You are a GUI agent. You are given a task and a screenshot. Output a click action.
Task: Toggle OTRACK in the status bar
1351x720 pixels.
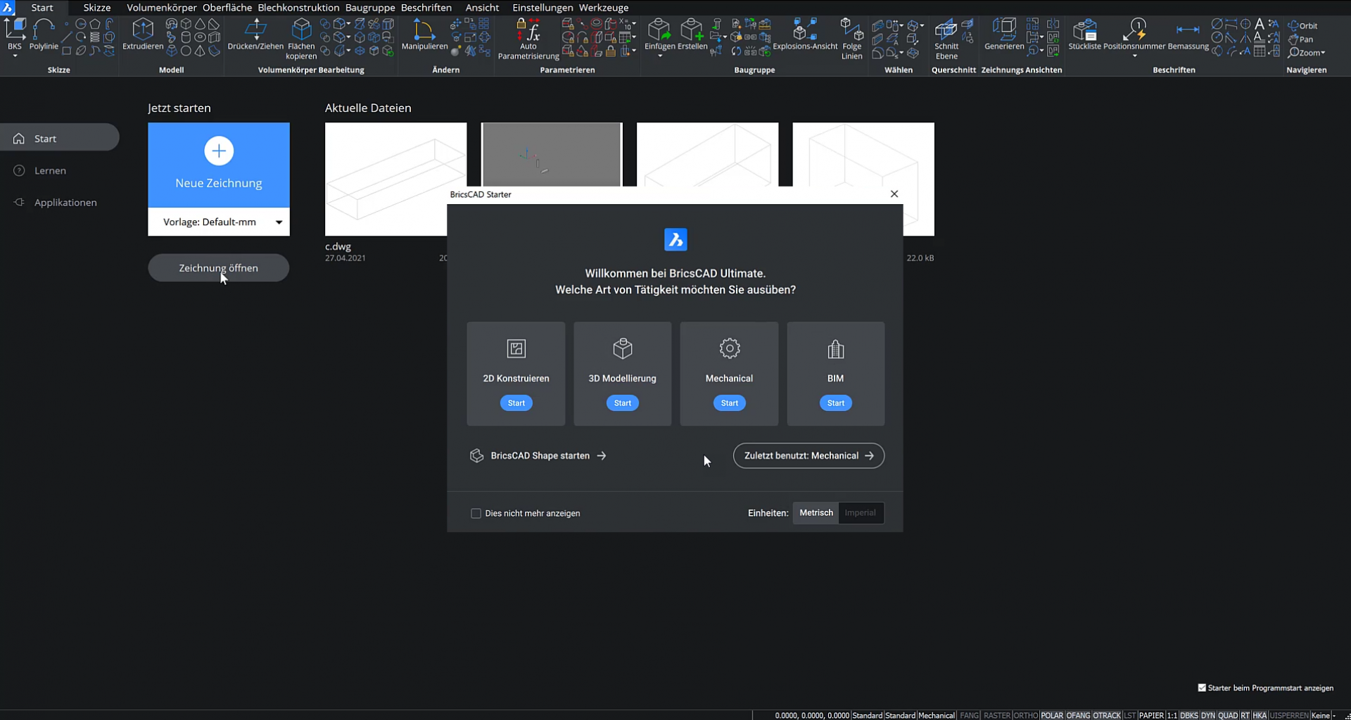coord(1107,715)
